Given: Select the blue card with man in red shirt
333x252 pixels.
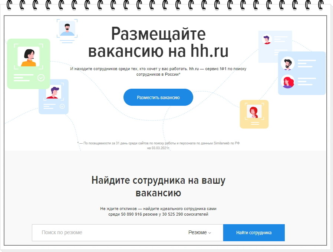Looking at the screenshot, I should (x=53, y=97).
